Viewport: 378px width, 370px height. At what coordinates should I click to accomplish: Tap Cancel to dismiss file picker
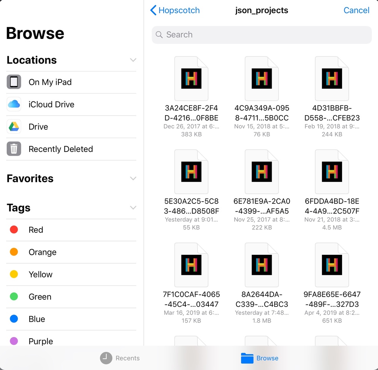356,10
